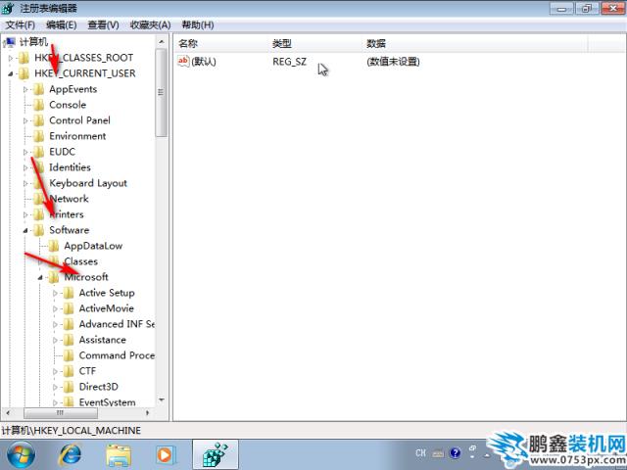Click the CH language indicator
This screenshot has width=627, height=470.
pyautogui.click(x=420, y=452)
